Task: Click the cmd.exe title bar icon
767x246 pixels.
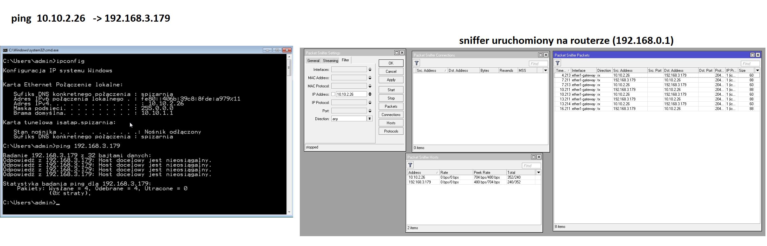Action: [x=5, y=50]
